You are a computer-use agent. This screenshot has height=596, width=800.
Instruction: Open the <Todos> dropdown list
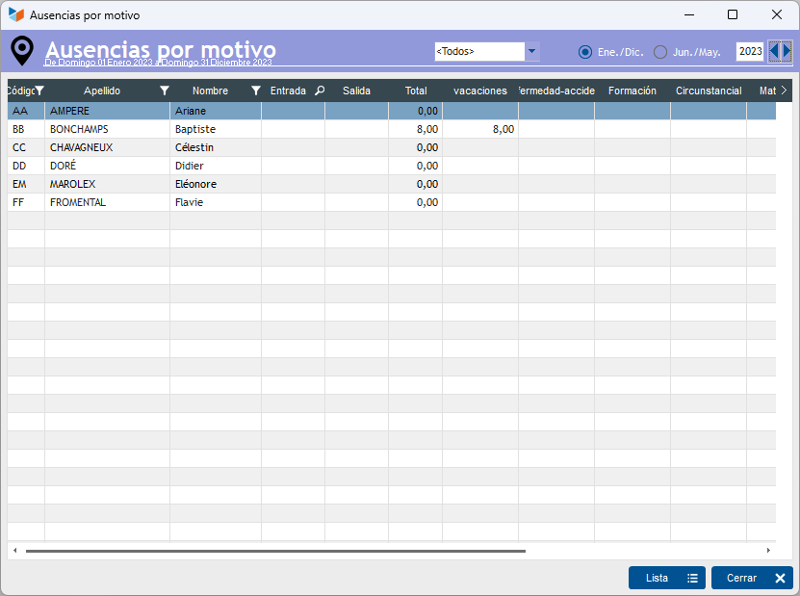pos(532,52)
